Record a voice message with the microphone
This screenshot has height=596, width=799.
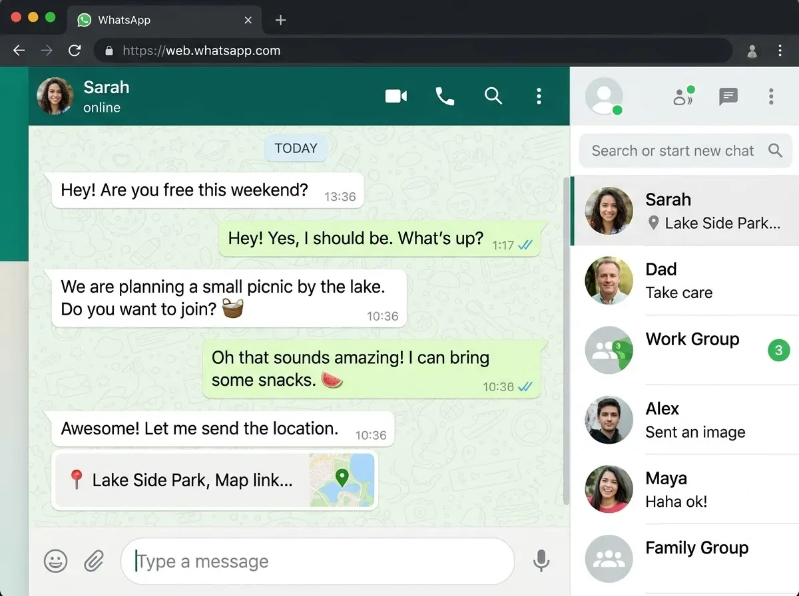(542, 561)
